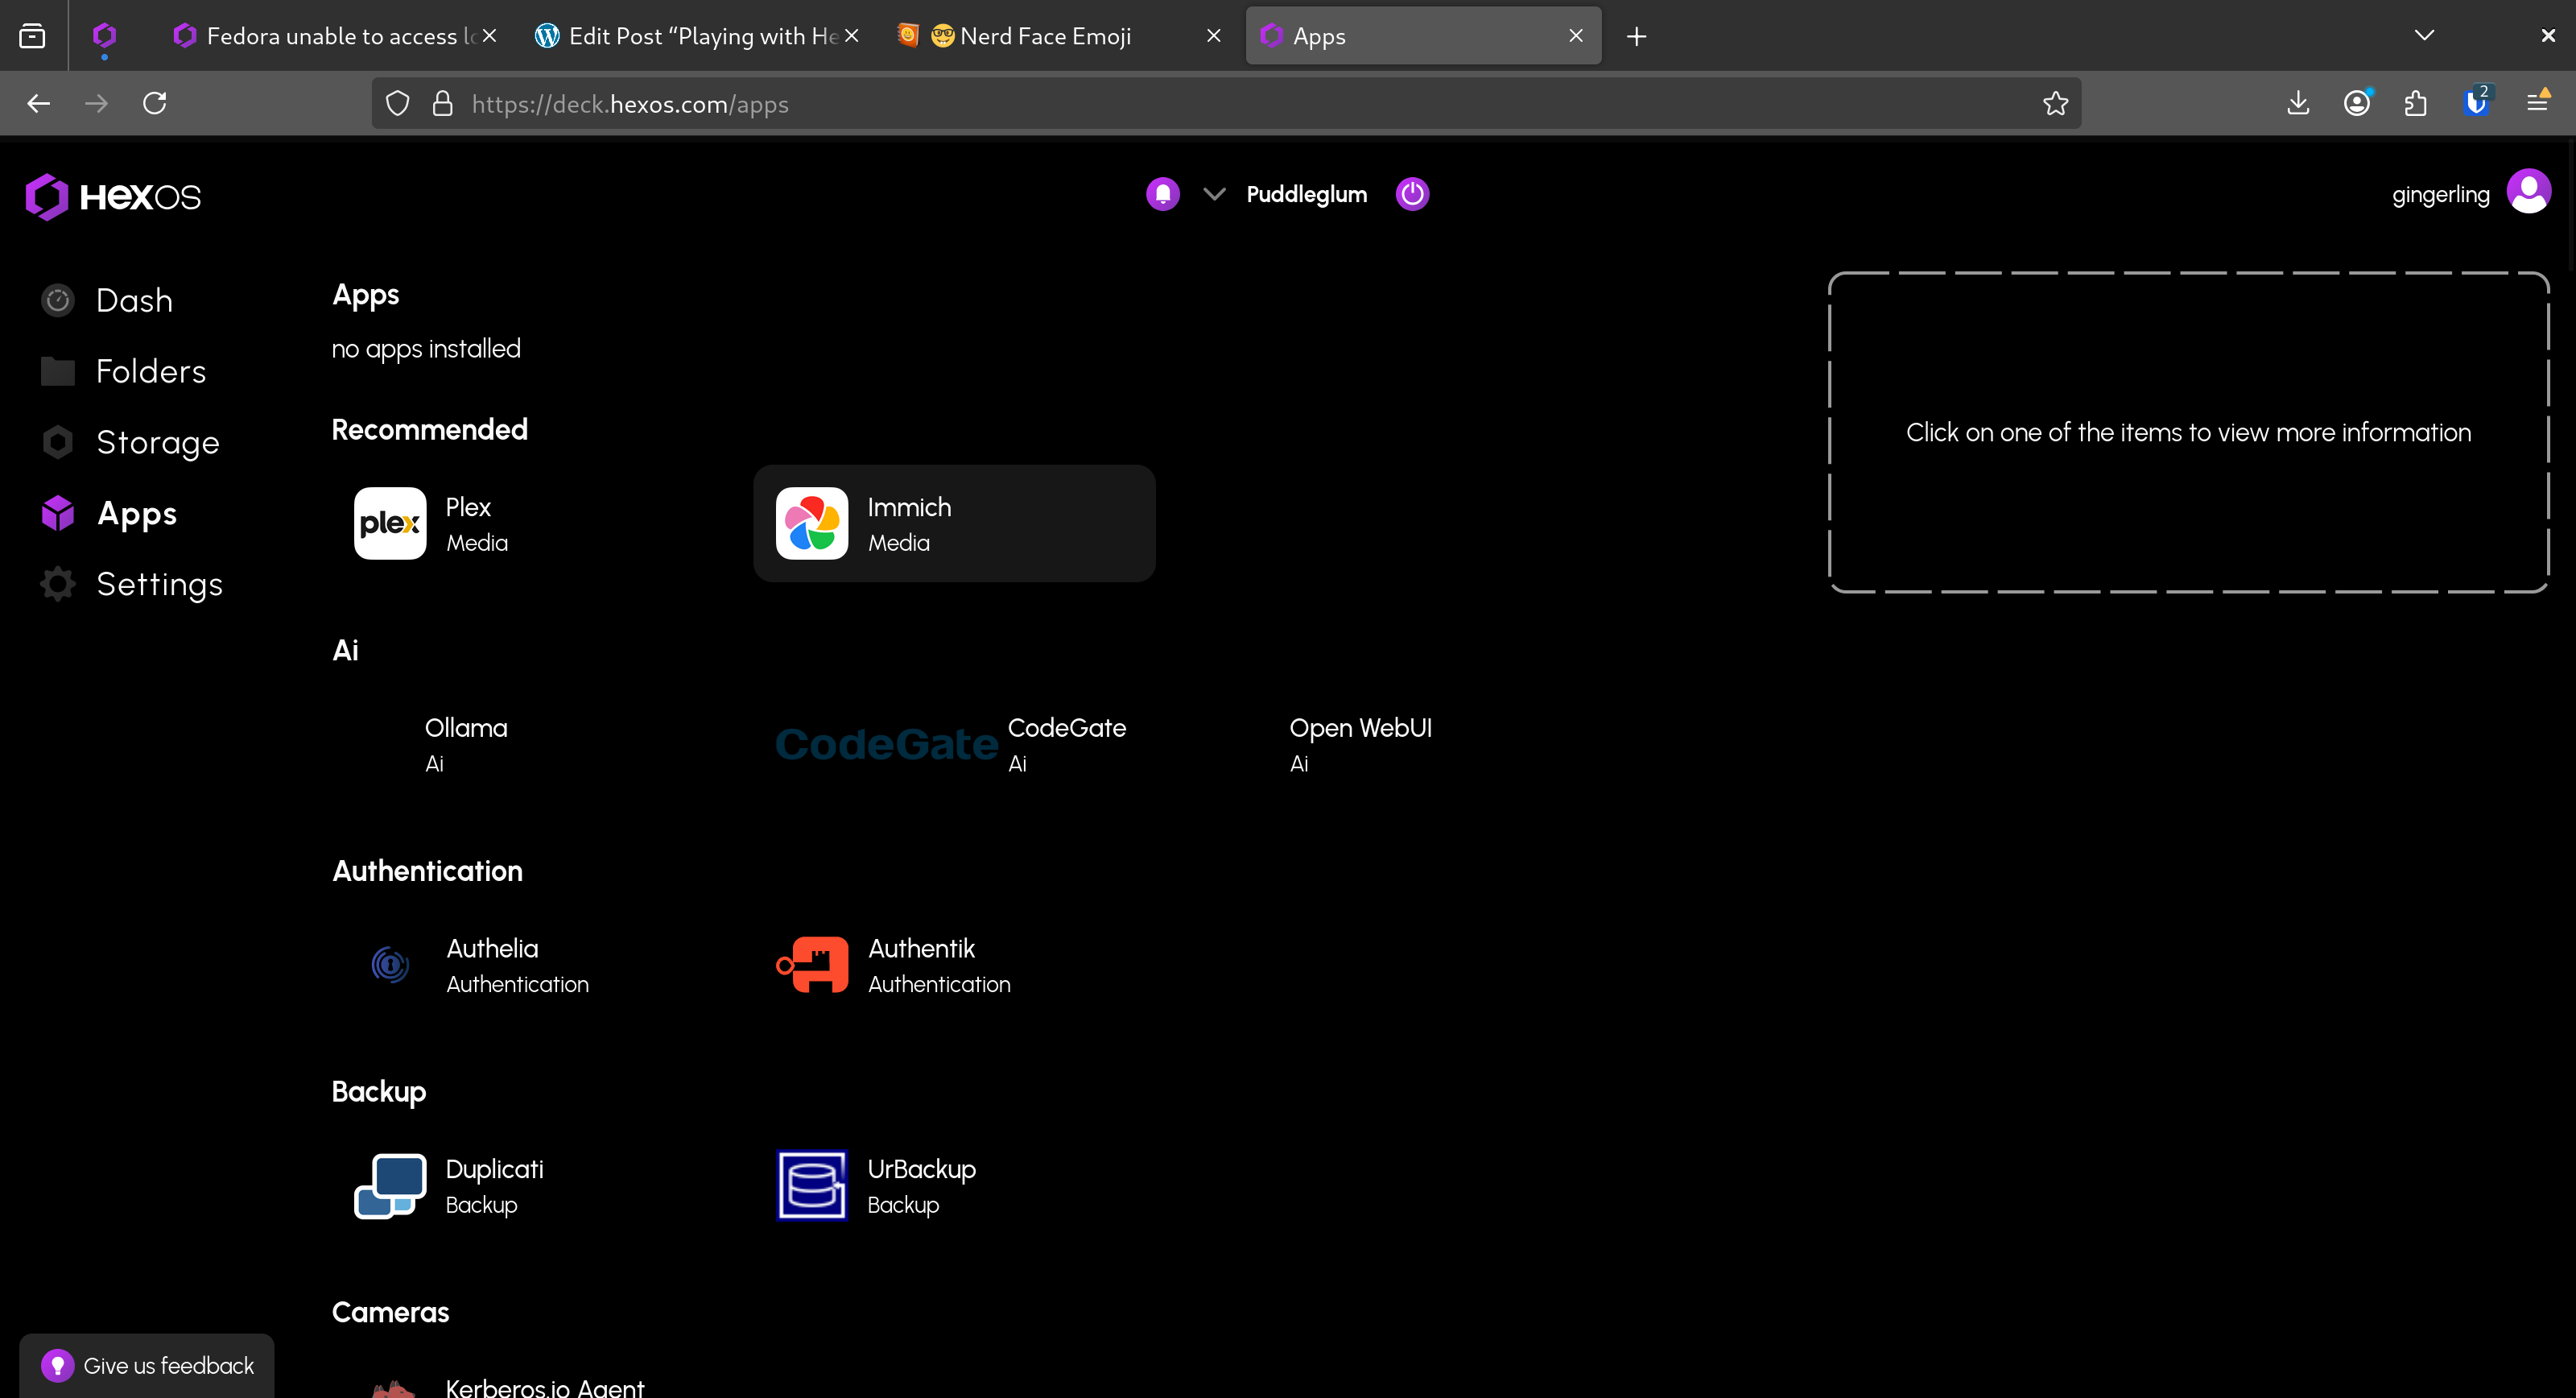The image size is (2576, 1398).
Task: Switch to the Edit Post tab
Action: 696,36
